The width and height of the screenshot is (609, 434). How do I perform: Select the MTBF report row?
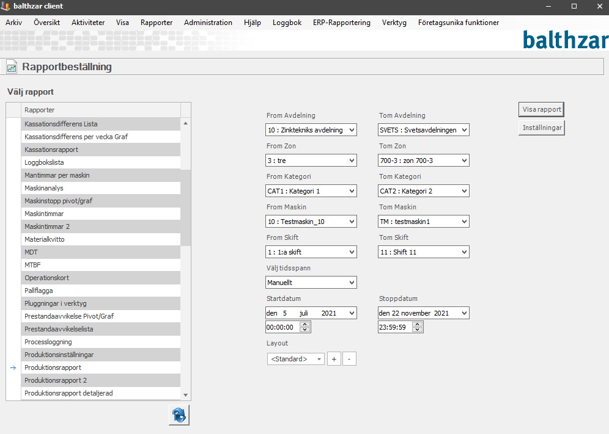[101, 265]
